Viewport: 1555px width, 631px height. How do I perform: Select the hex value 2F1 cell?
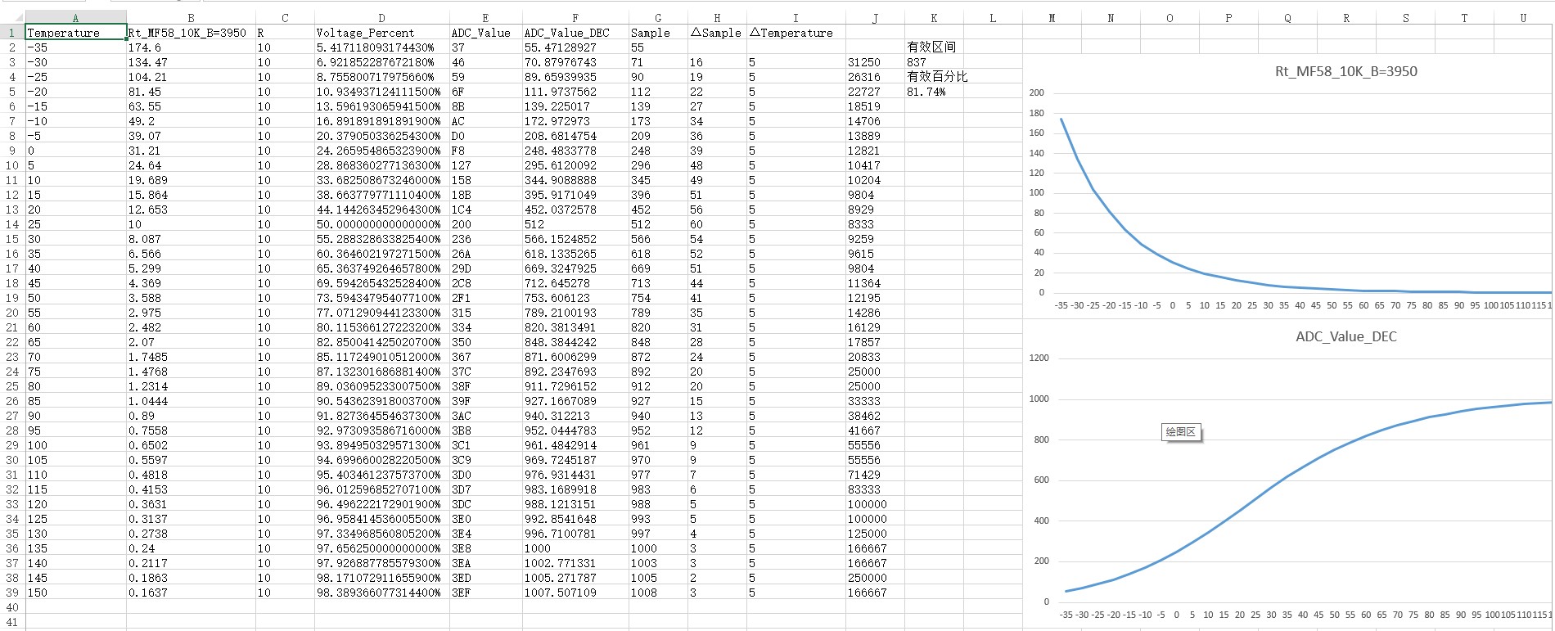pos(485,298)
